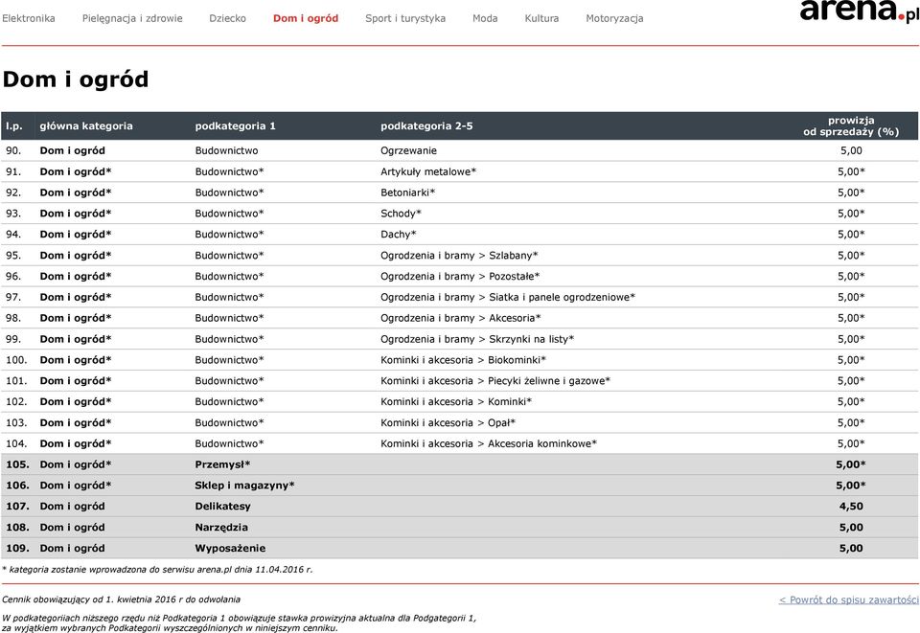The image size is (920, 633).
Task: Click the Akcesoria kominkowe* entry
Action: 542,443
